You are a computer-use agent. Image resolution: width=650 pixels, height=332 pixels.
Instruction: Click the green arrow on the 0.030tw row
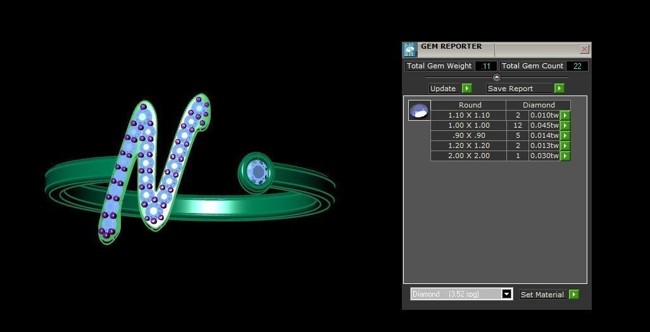pos(565,156)
